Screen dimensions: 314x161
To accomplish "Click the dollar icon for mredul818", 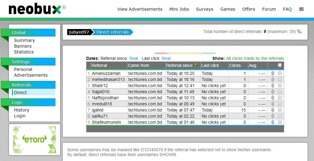I will [273, 104].
